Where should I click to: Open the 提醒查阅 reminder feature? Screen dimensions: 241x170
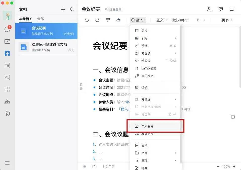(113, 9)
